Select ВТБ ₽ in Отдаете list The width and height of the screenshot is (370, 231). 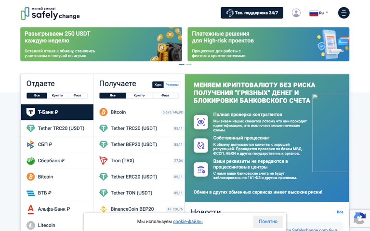pyautogui.click(x=57, y=193)
